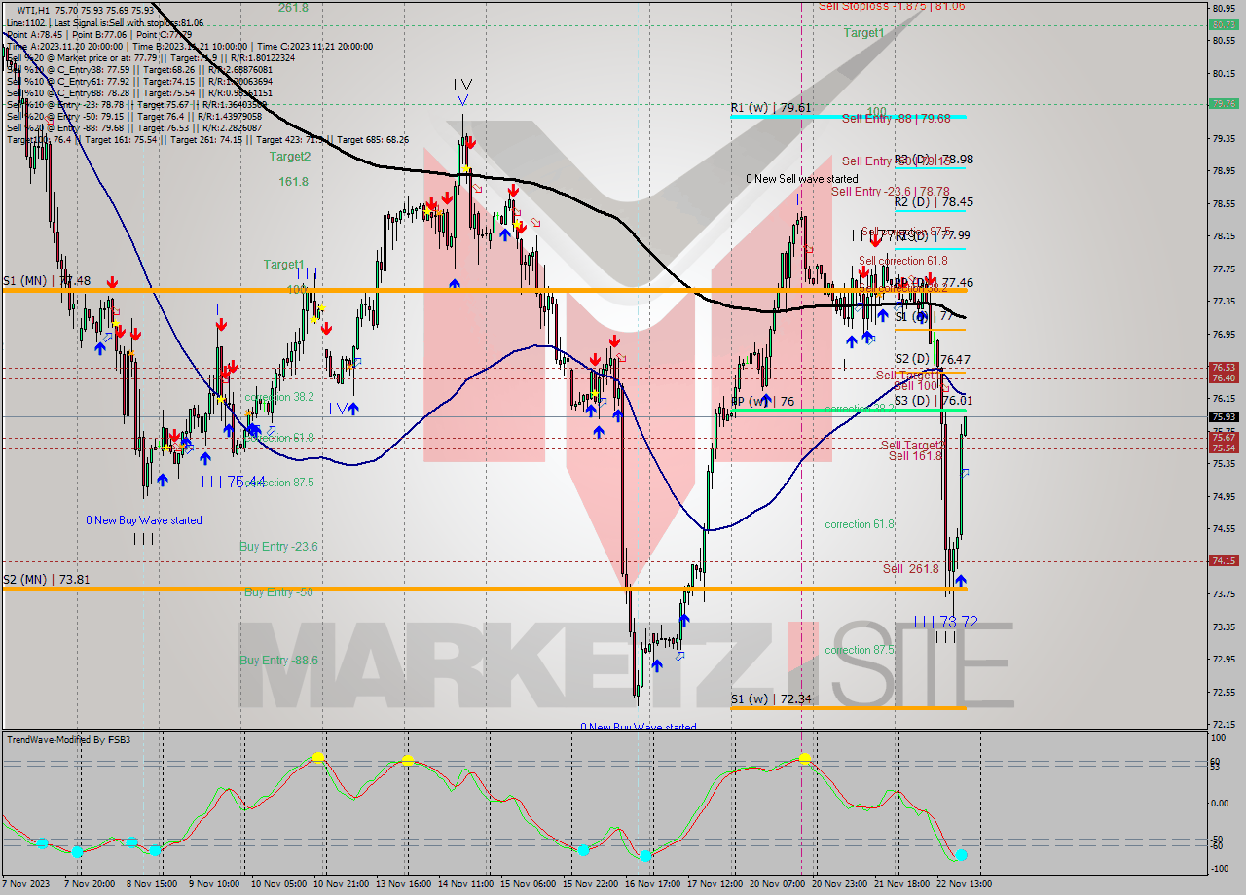Click the 'S3 (D) | 76.01' label
1246x895 pixels.
933,400
